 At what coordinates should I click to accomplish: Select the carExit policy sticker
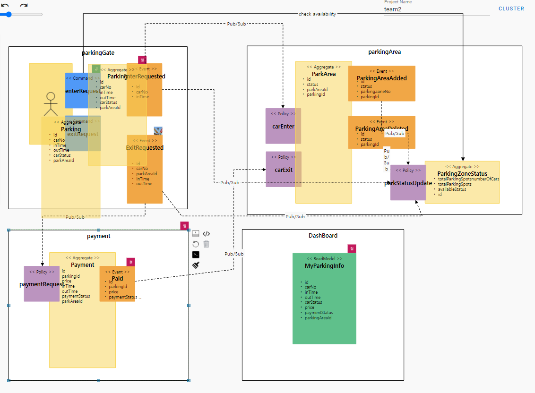[x=284, y=170]
